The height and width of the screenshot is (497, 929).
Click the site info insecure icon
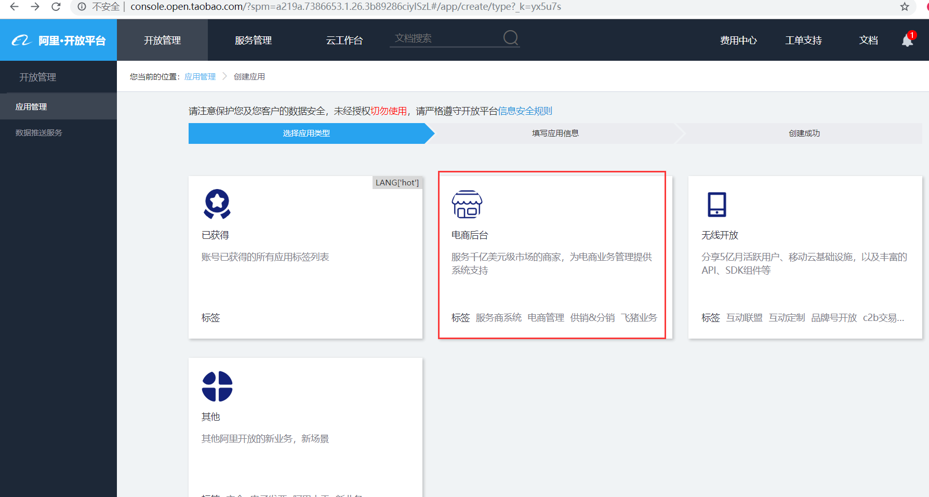click(x=82, y=7)
